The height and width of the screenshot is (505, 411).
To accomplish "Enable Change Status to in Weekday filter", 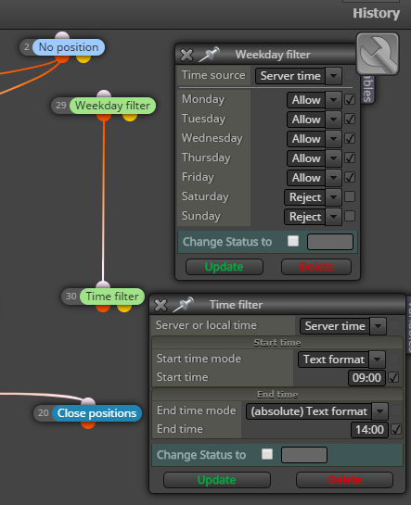I will tap(293, 241).
